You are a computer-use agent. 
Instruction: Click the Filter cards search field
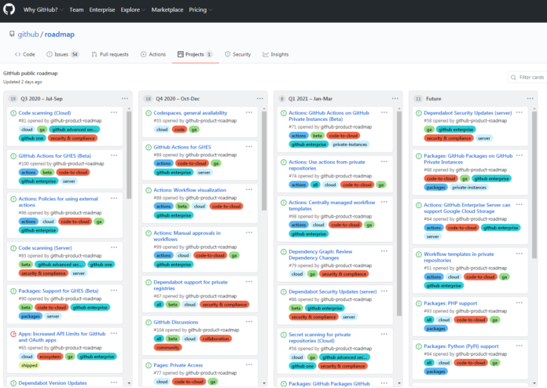pyautogui.click(x=526, y=77)
